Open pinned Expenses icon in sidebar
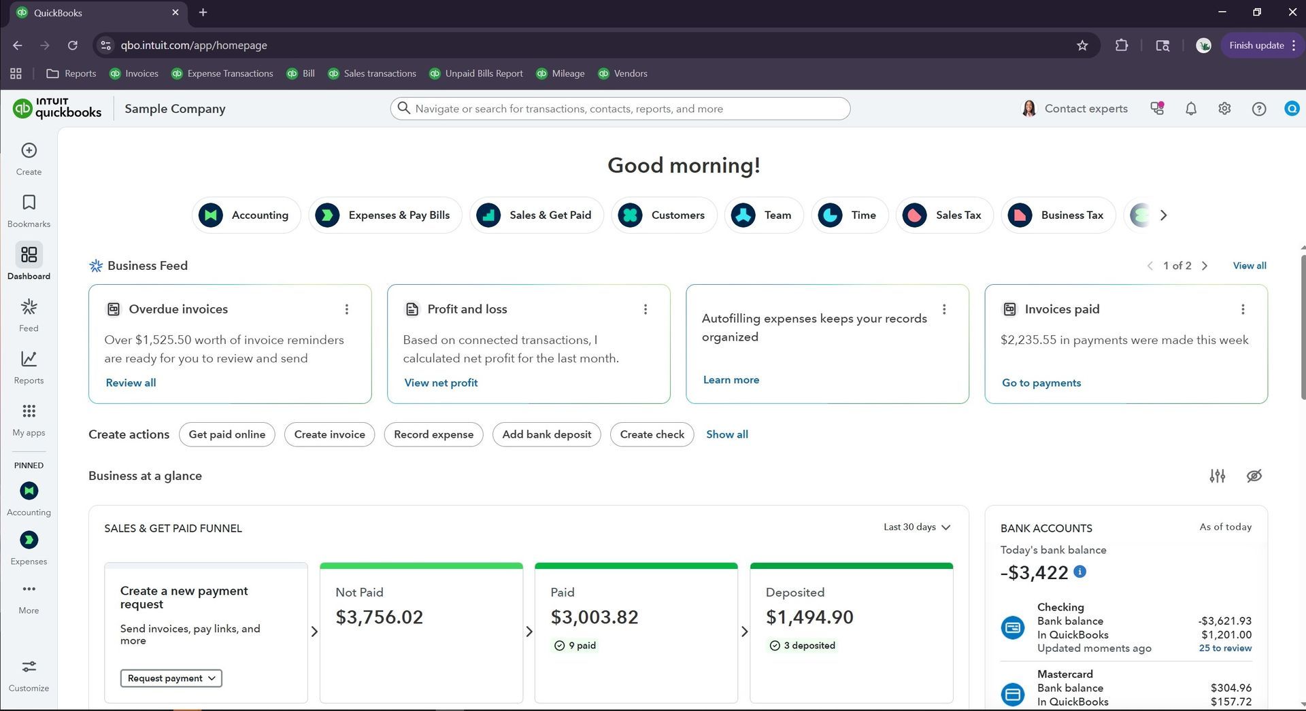The width and height of the screenshot is (1306, 711). [x=29, y=540]
